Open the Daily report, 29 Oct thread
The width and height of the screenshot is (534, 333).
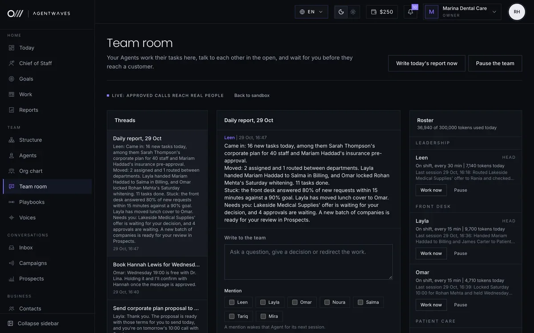(x=157, y=193)
